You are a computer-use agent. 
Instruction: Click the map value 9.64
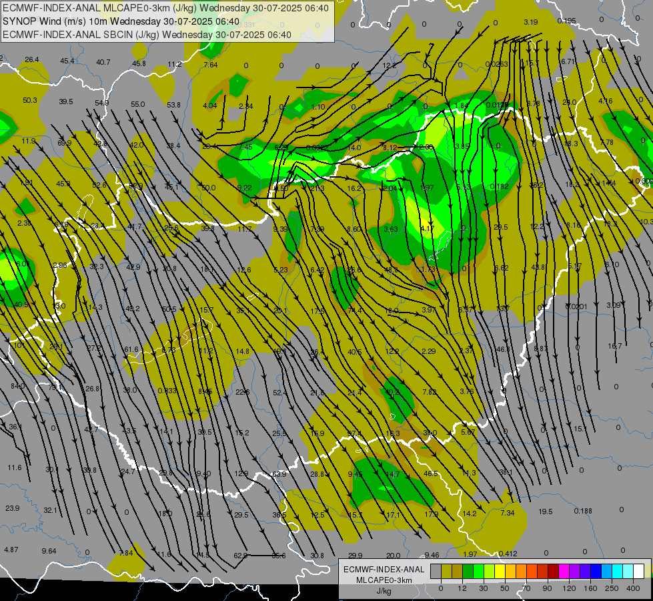coord(49,551)
